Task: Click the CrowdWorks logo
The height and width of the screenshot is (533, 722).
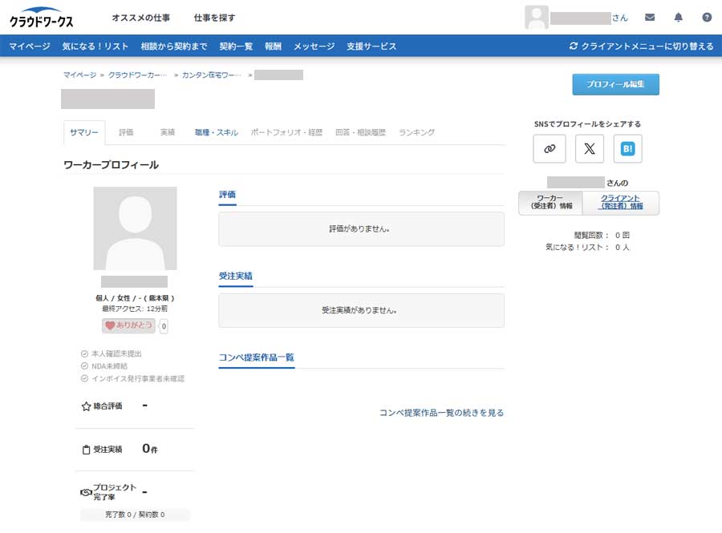Action: point(41,18)
